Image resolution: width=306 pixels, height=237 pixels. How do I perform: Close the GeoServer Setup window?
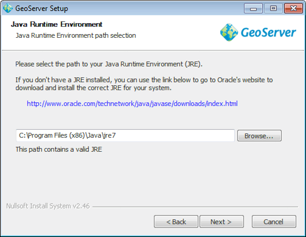[x=293, y=9]
